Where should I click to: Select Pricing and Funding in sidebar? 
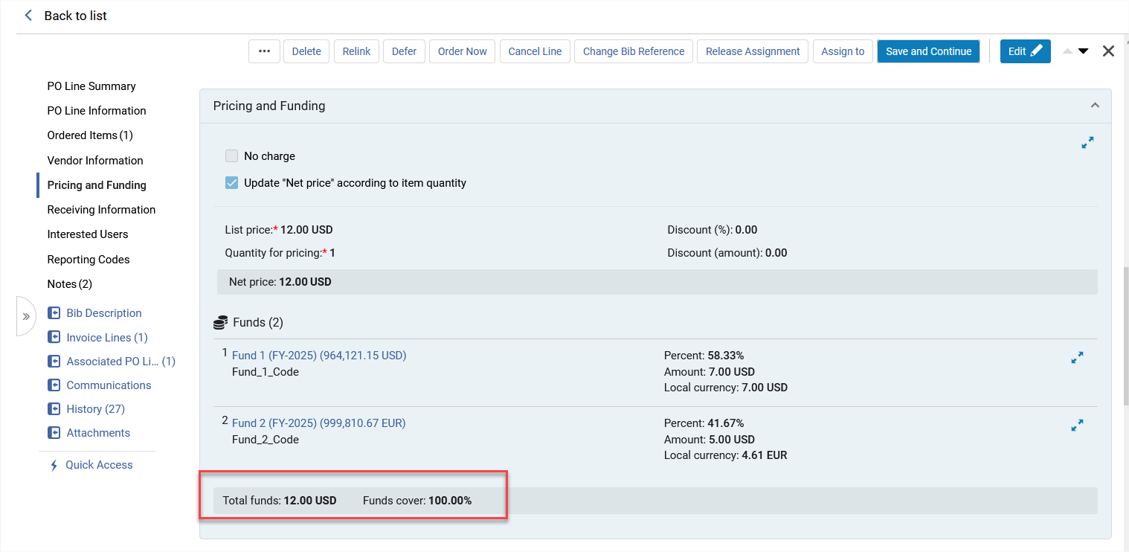point(97,185)
